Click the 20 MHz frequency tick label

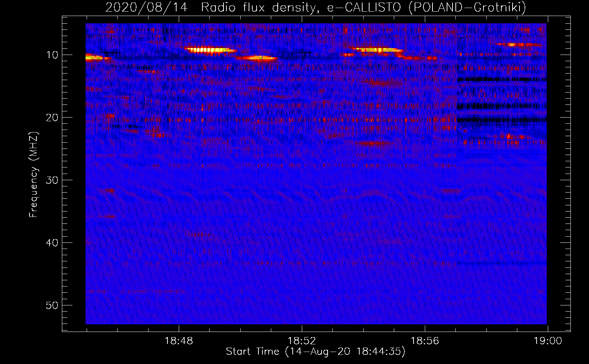tap(52, 118)
